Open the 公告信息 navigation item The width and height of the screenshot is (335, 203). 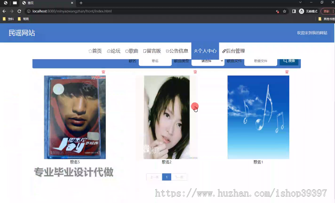pos(177,51)
